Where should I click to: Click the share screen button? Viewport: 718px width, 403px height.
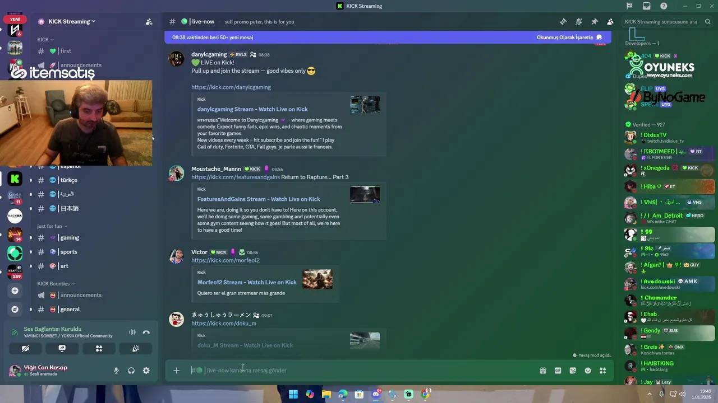[62, 348]
